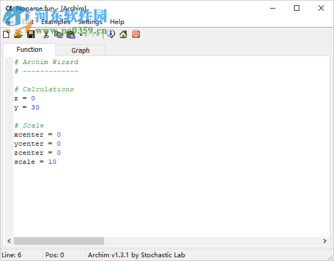Save the file with the floppy disk icon
This screenshot has height=261, width=334.
click(x=31, y=34)
